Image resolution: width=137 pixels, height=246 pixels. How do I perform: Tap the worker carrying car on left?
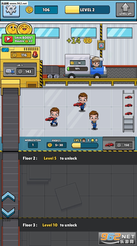coord(53,117)
